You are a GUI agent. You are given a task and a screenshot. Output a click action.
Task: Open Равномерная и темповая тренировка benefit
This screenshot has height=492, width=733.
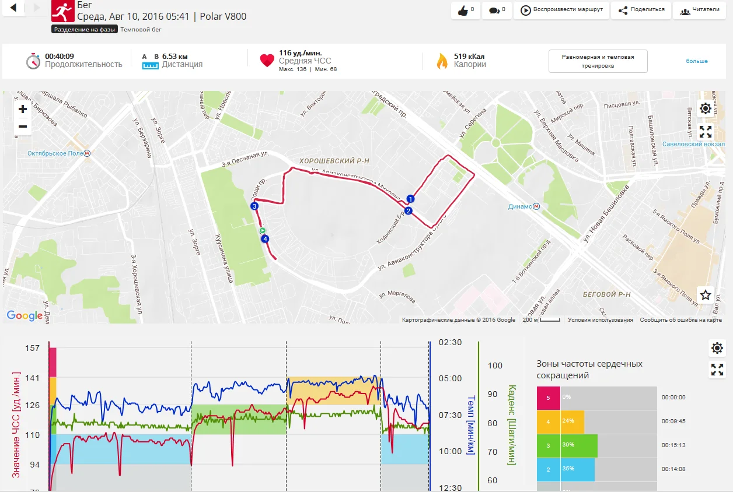click(x=598, y=61)
